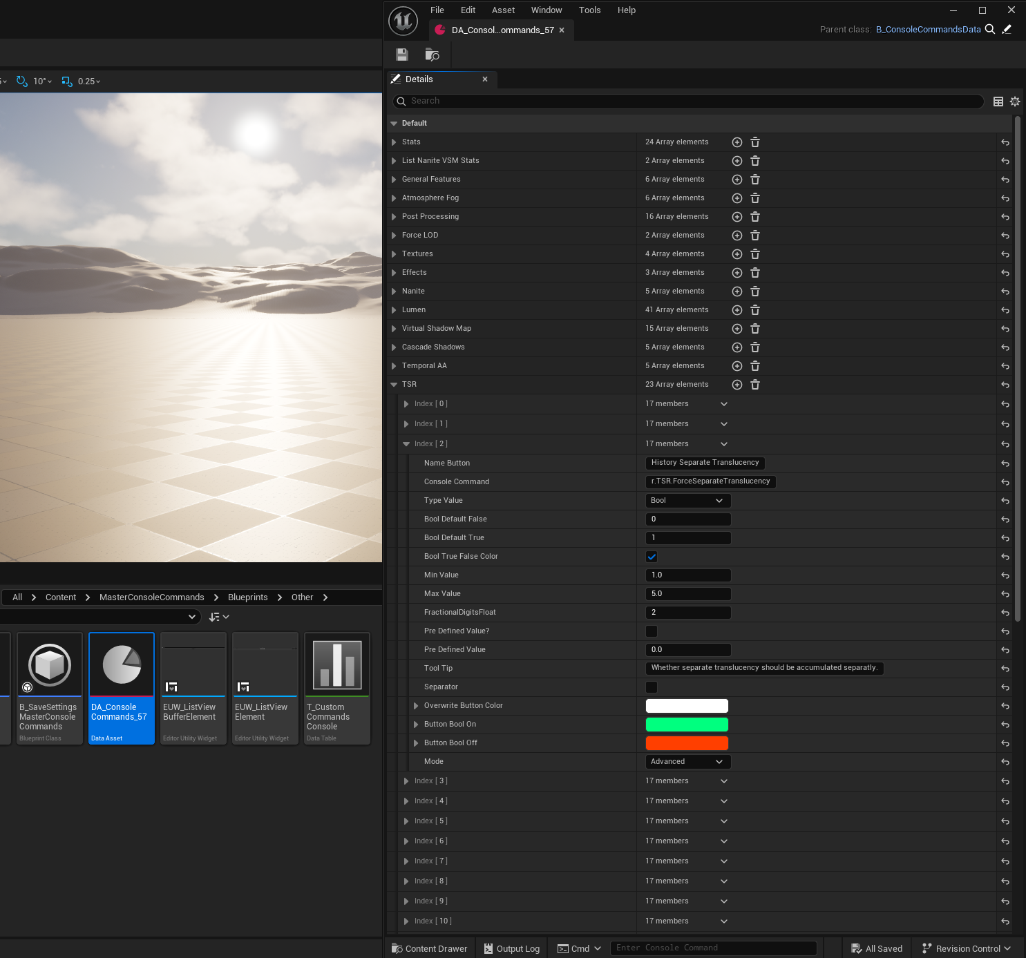
Task: Click the edit pencil icon beside parent class
Action: coord(1007,29)
